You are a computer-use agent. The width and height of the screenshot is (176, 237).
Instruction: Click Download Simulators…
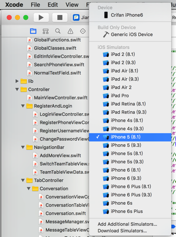pos(130,231)
